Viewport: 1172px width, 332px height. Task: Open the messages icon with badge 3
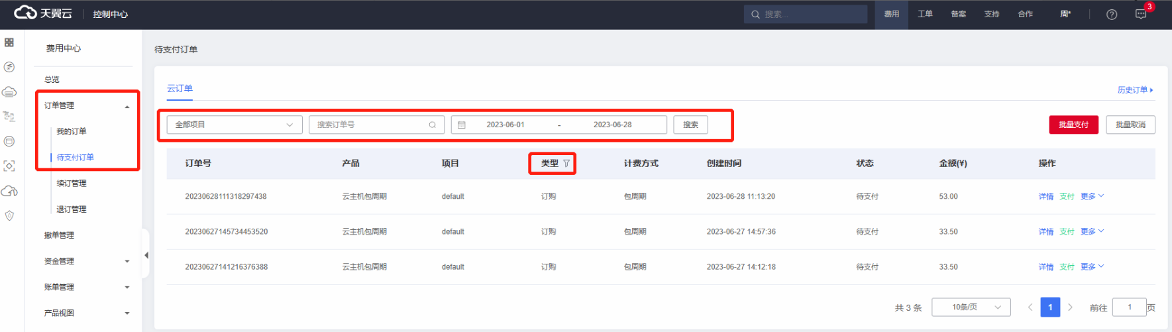point(1141,14)
